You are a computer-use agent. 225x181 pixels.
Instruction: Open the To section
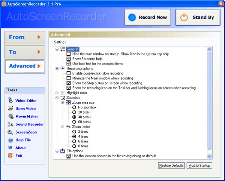(25, 52)
